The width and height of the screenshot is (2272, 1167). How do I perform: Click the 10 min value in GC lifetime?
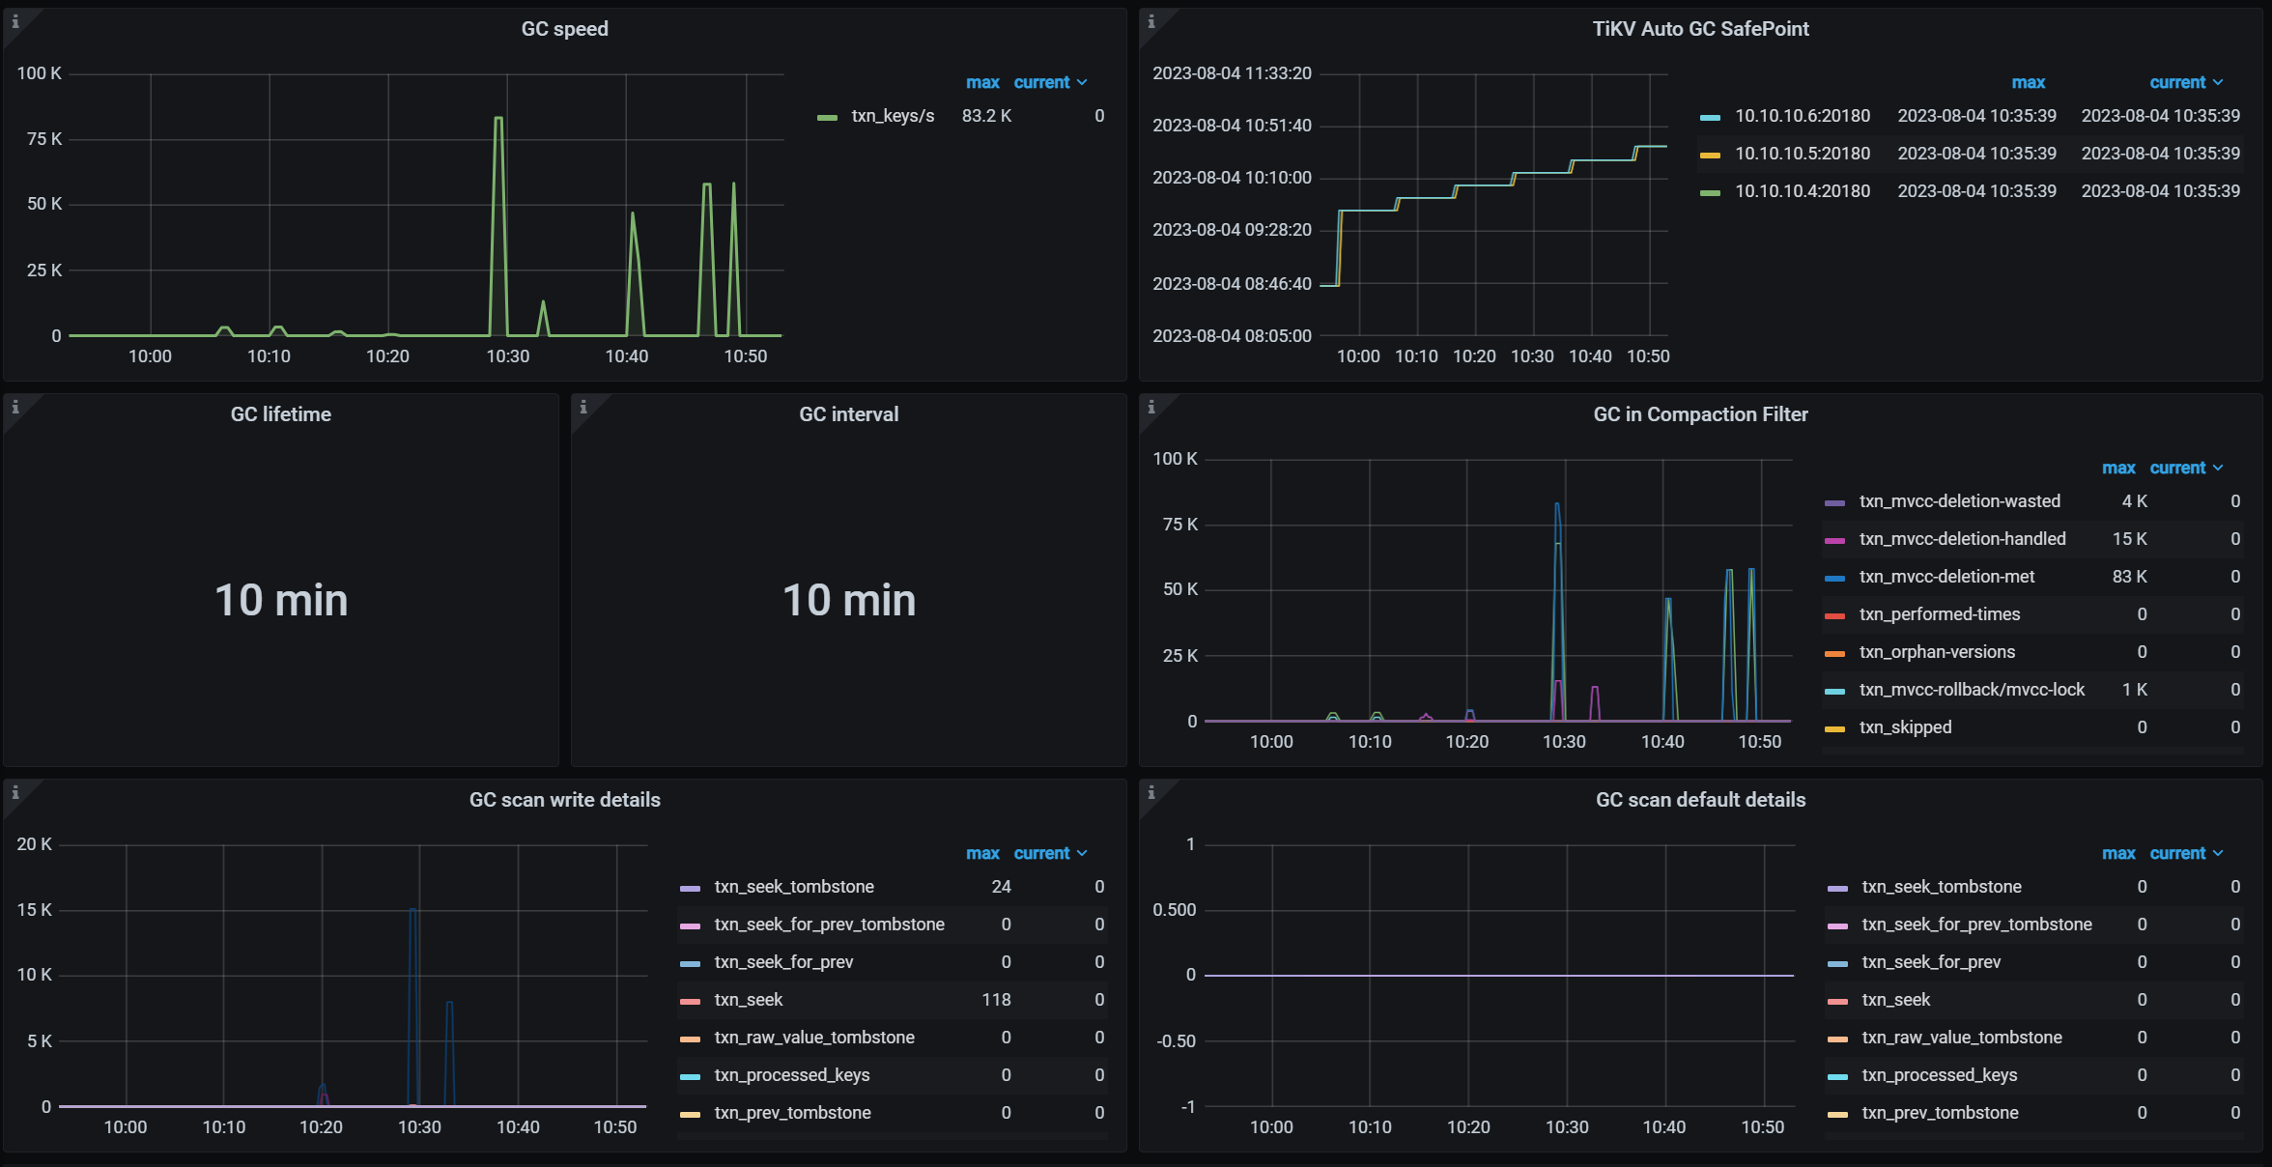[x=280, y=600]
